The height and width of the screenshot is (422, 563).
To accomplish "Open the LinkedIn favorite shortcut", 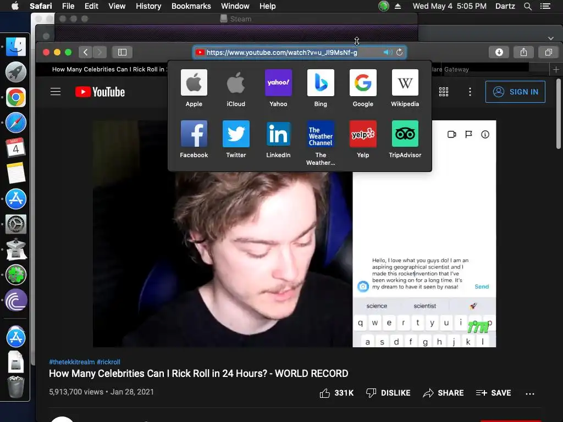I will coord(278,140).
